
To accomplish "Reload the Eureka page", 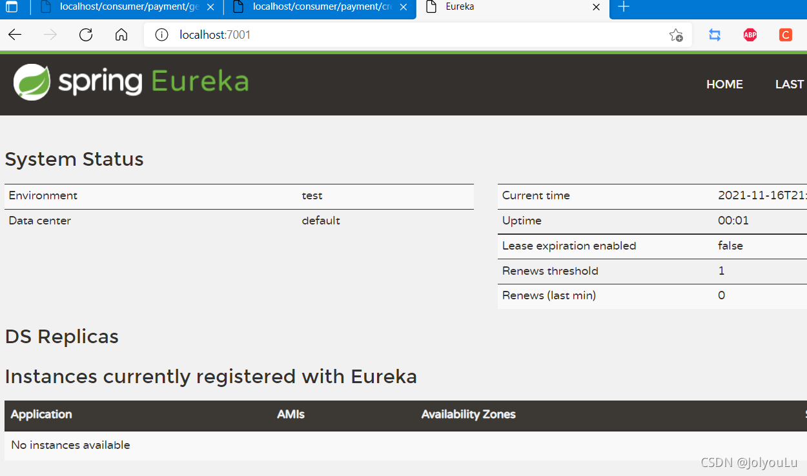I will click(x=86, y=35).
